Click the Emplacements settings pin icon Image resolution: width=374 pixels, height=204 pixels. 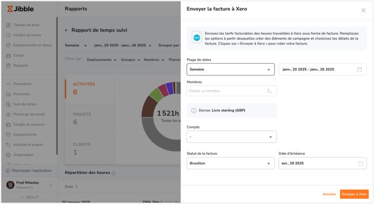pyautogui.click(x=8, y=135)
